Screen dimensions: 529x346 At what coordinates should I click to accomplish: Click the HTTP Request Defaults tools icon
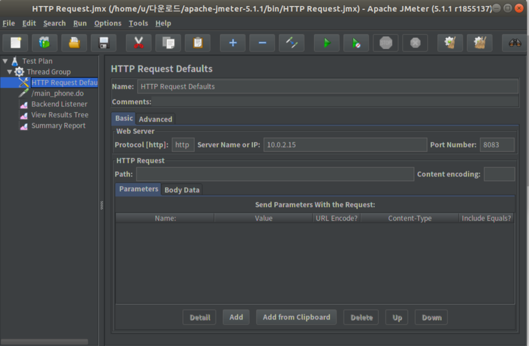coord(24,83)
